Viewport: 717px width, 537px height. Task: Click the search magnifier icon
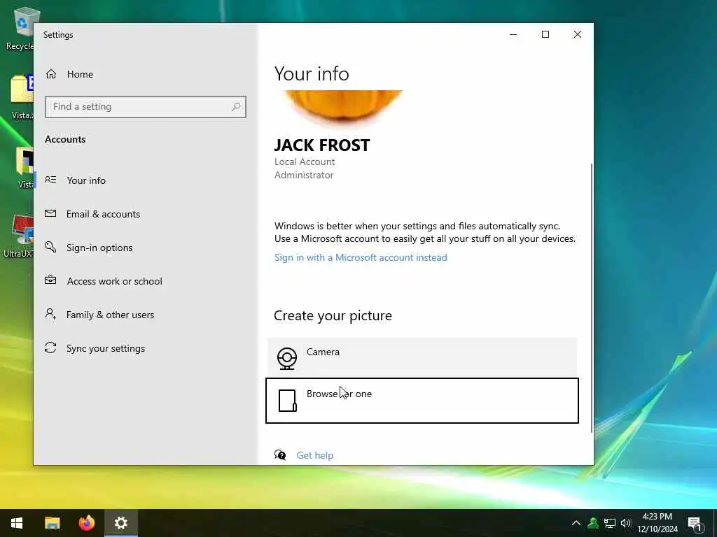click(236, 107)
